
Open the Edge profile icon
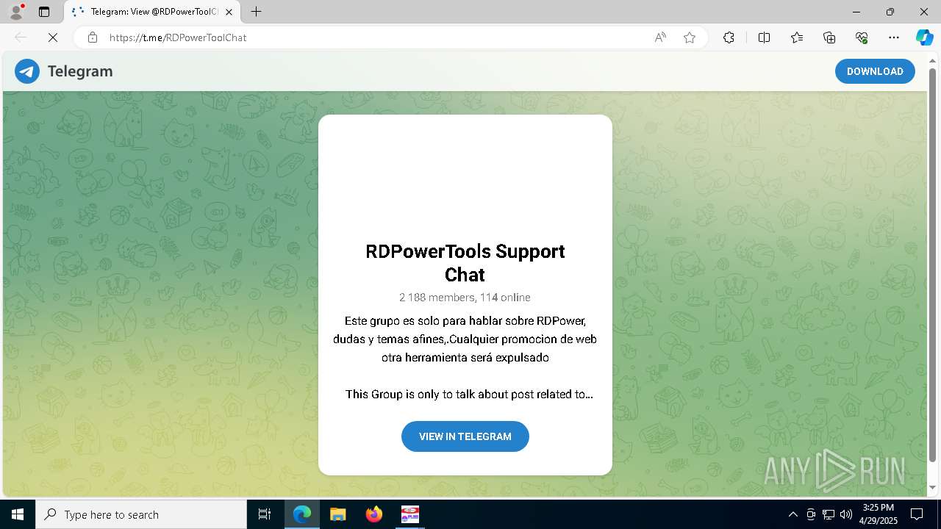click(15, 12)
